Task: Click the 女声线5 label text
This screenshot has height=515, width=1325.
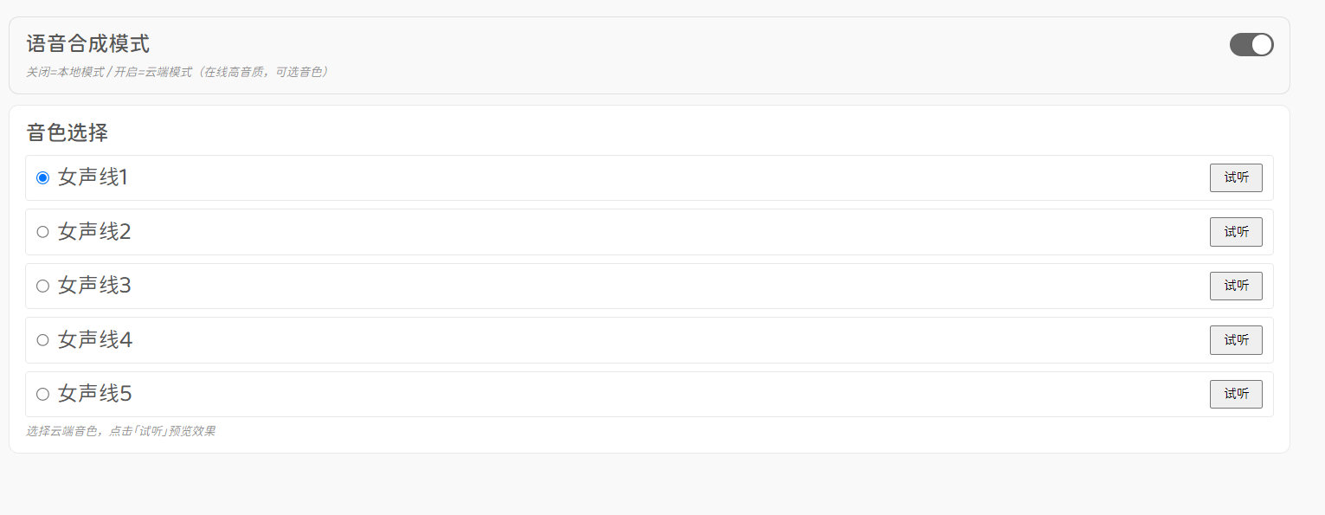Action: (x=95, y=394)
